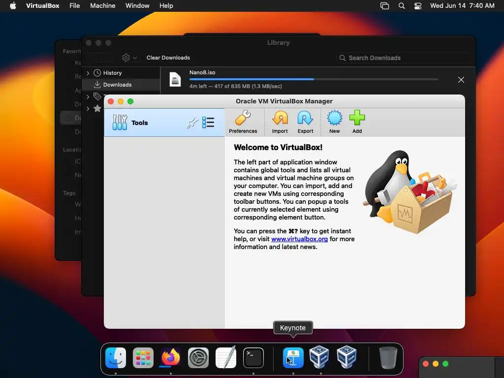504x378 pixels.
Task: Click the Nano8.iso file icon
Action: pyautogui.click(x=175, y=79)
